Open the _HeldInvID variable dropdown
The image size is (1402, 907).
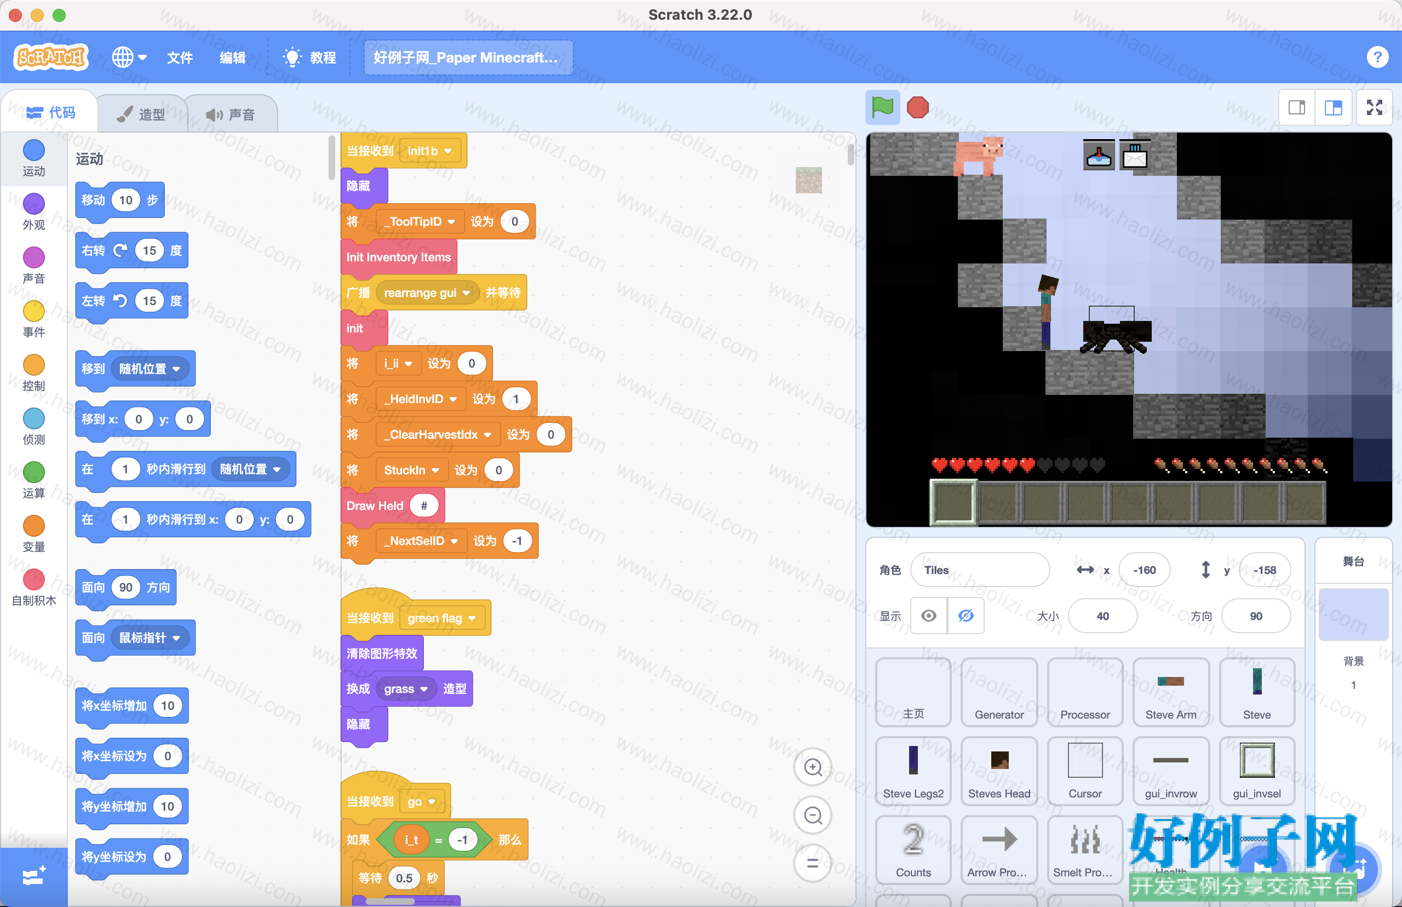tap(421, 399)
